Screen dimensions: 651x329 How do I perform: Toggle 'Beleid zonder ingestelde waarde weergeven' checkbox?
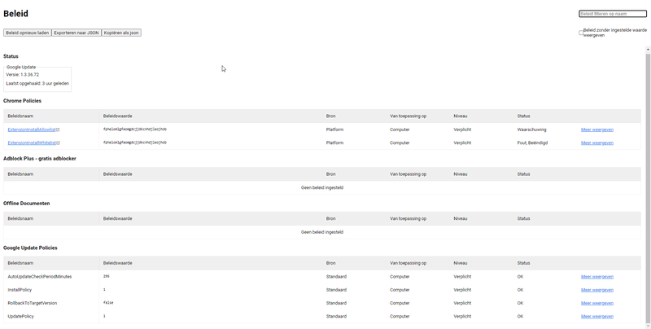(581, 33)
